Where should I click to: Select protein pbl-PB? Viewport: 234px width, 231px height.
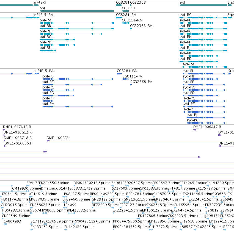click(x=78, y=79)
